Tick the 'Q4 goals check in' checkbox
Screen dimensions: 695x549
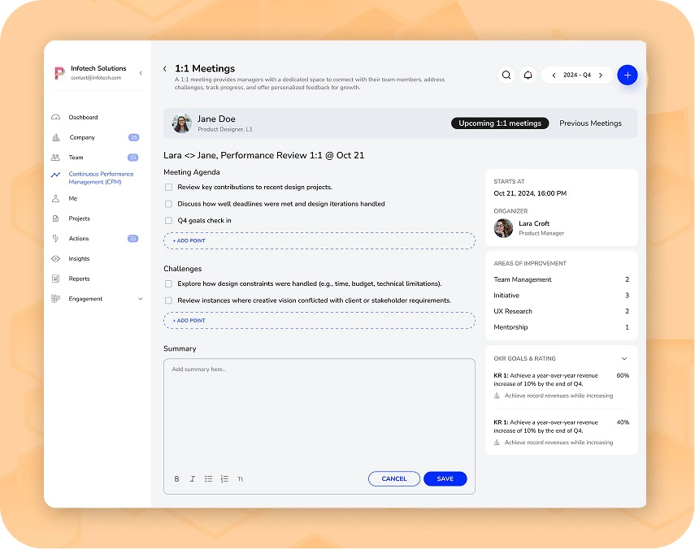[x=168, y=220]
